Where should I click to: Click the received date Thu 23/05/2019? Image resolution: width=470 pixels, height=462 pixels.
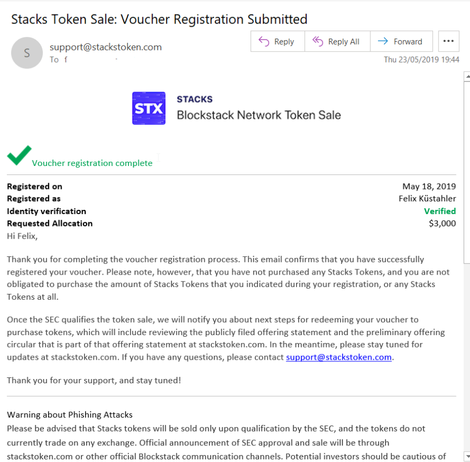pos(421,59)
